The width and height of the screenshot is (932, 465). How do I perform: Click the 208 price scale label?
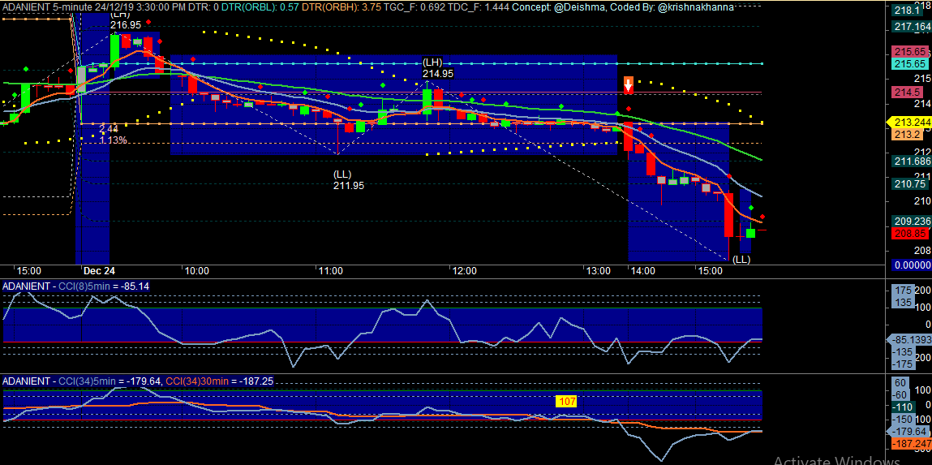click(x=922, y=251)
